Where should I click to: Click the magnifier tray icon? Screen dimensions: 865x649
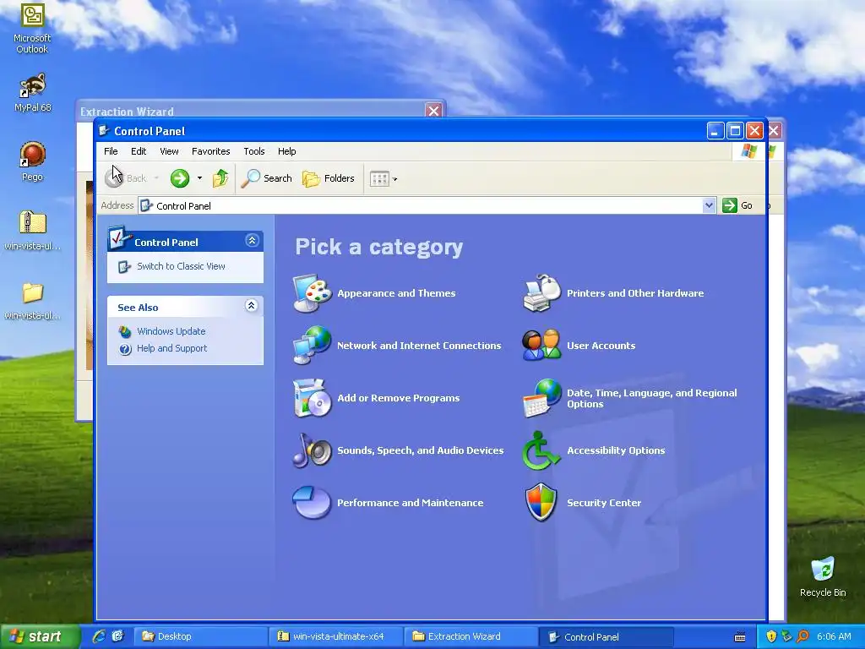803,636
